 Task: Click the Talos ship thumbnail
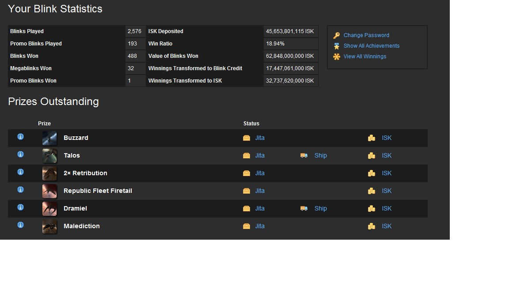coord(49,156)
